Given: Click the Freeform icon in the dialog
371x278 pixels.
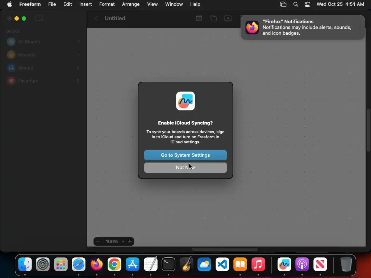Looking at the screenshot, I should pyautogui.click(x=185, y=101).
